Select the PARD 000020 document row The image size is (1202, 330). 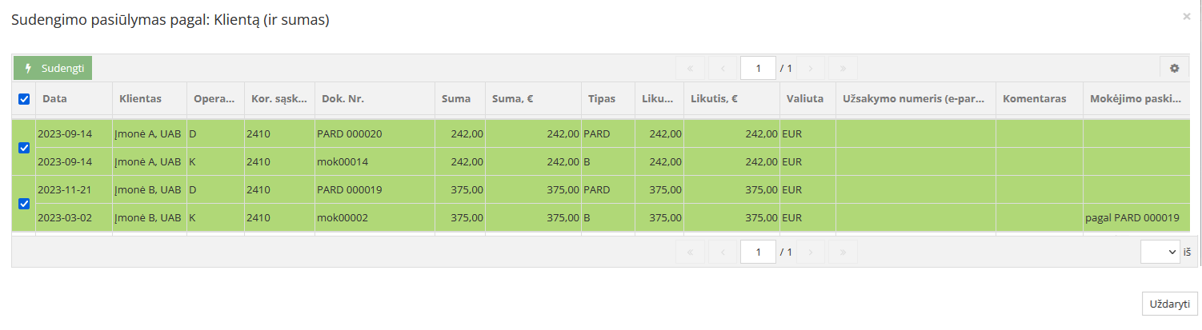tap(349, 133)
